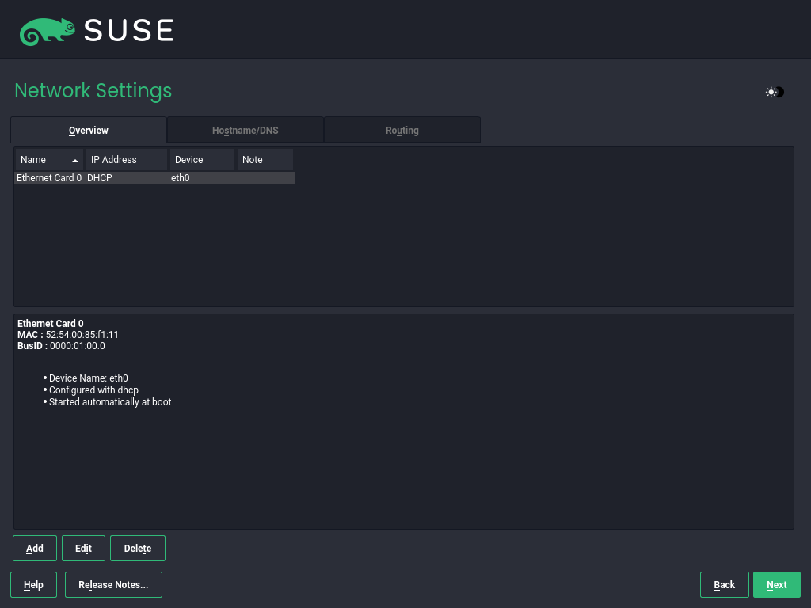Click the sort arrow on the Name column
This screenshot has width=811, height=608.
pos(75,159)
